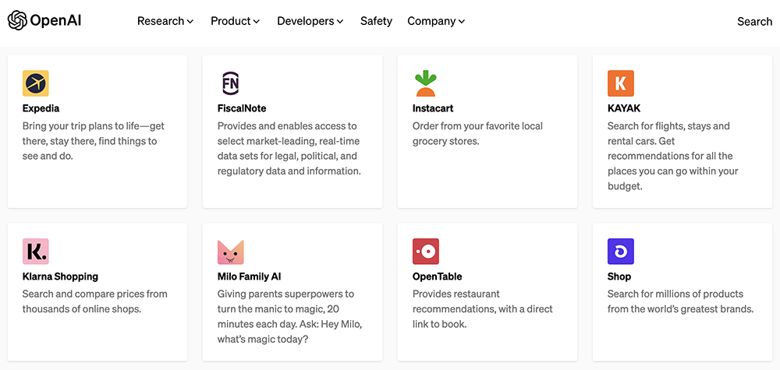
Task: Click the purple Shop icon
Action: (620, 252)
